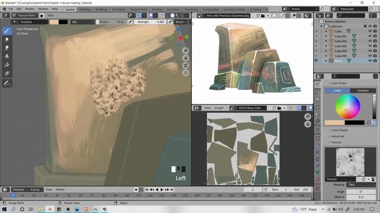Viewport: 380px width, 213px height.
Task: Open the File menu
Action: (x=11, y=9)
